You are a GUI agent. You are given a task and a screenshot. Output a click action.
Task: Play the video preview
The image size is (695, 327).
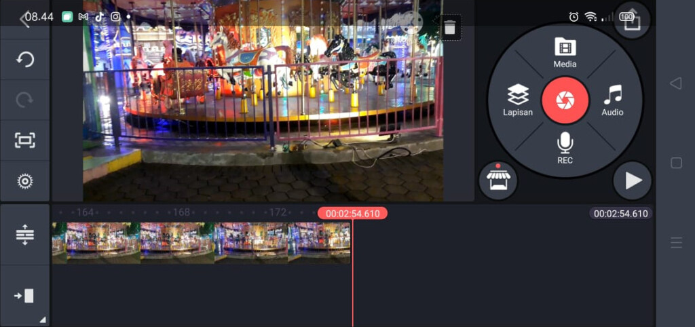pyautogui.click(x=633, y=180)
